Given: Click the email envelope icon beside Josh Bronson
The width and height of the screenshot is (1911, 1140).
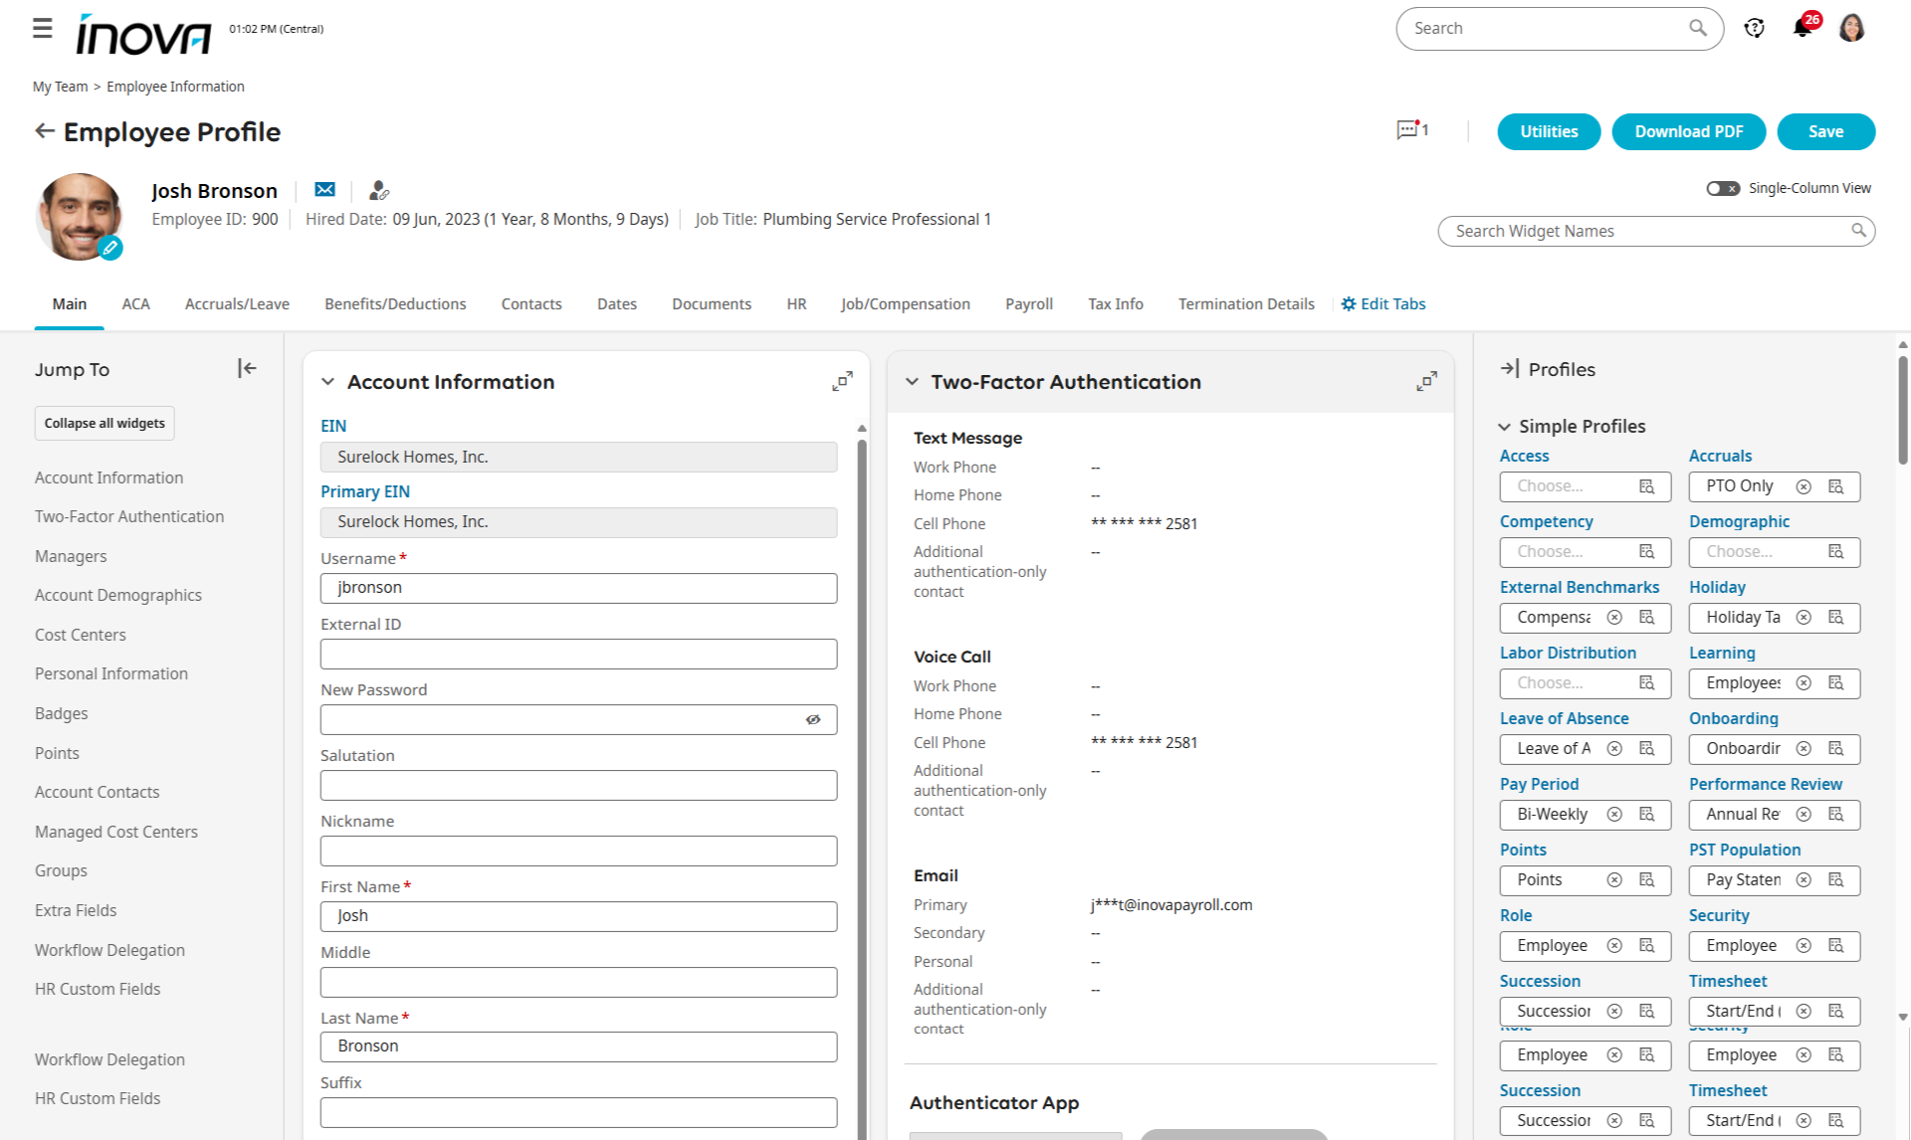Looking at the screenshot, I should point(324,190).
